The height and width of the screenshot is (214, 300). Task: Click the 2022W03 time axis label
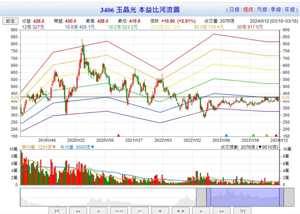(x=163, y=140)
